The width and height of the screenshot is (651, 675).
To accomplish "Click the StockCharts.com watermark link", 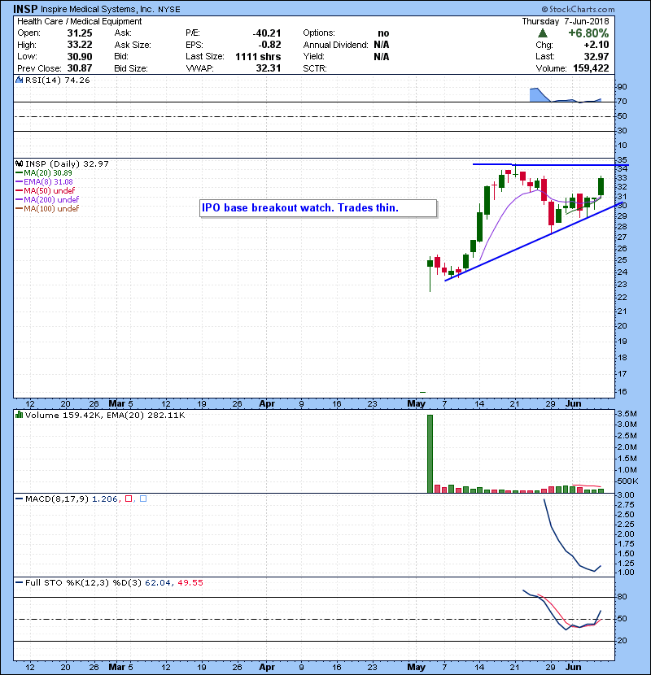I will [578, 9].
